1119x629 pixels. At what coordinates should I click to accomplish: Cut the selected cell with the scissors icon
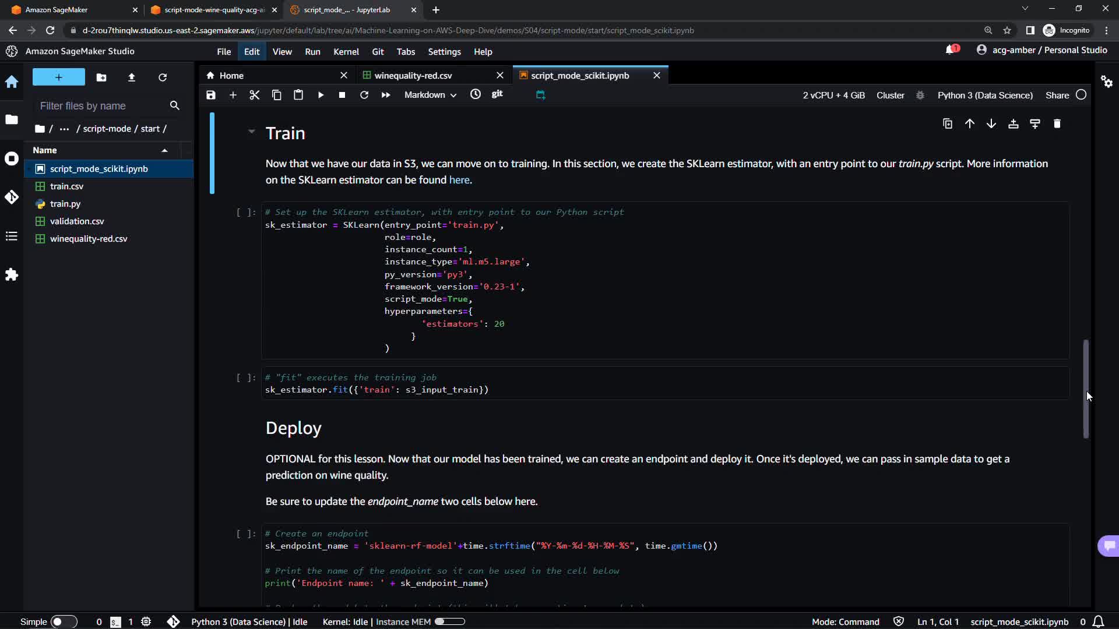click(x=254, y=95)
